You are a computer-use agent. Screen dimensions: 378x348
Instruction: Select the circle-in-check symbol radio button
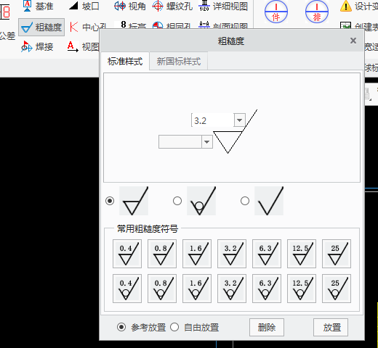click(x=177, y=201)
